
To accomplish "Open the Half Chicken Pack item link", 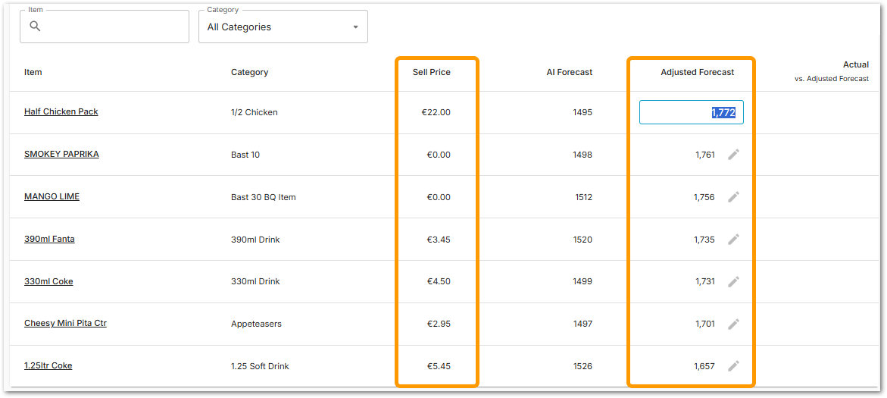I will [x=61, y=111].
